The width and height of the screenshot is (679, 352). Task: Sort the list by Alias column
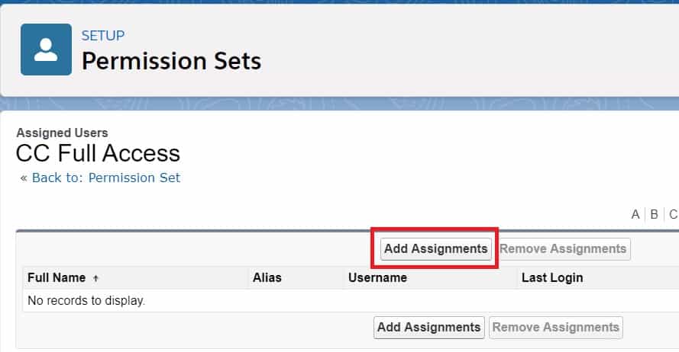pyautogui.click(x=267, y=278)
